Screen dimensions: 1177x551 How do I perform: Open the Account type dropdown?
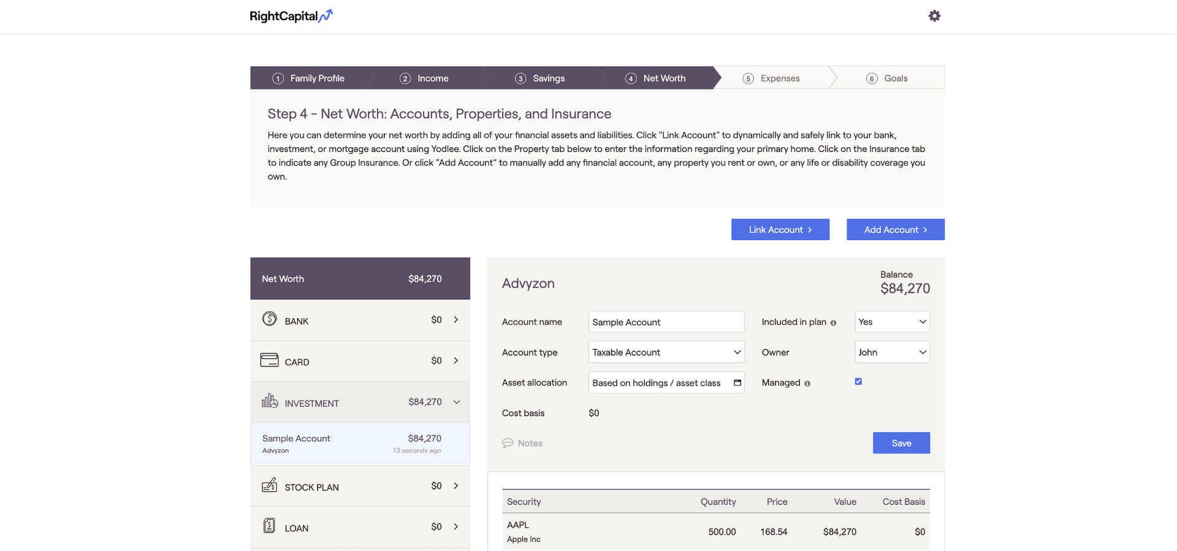click(666, 352)
